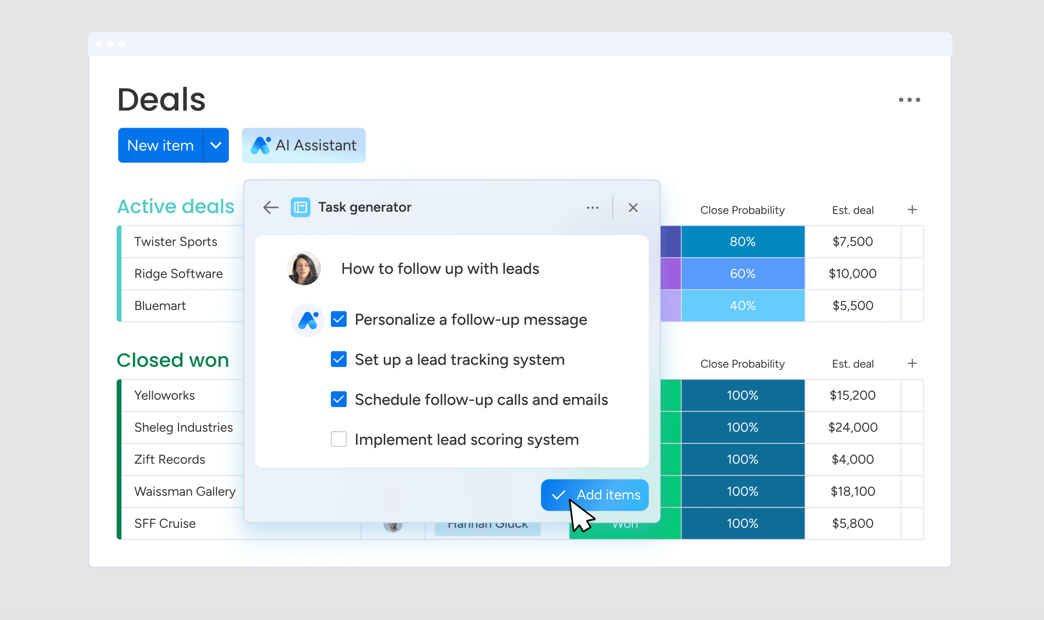This screenshot has width=1044, height=620.
Task: Click the $18,100 estimated deal cell
Action: (x=853, y=491)
